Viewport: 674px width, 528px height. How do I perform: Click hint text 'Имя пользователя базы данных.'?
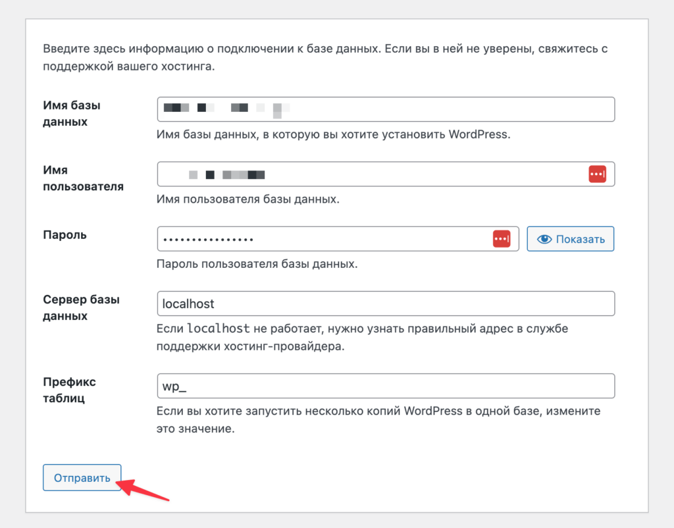tap(247, 199)
